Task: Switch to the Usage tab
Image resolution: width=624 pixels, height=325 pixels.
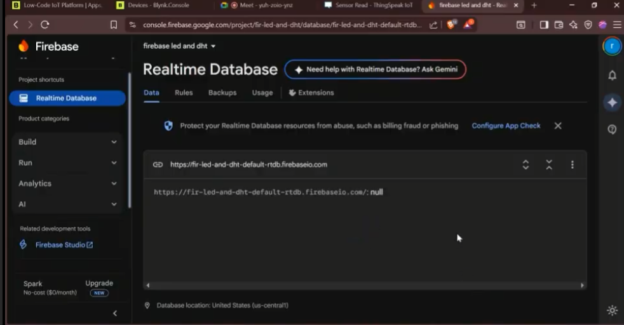Action: pos(262,93)
